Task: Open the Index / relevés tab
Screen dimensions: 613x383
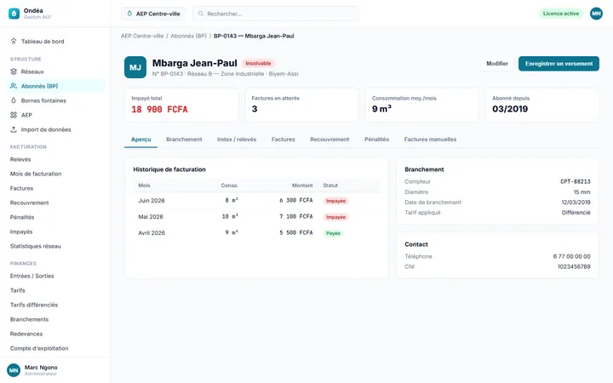Action: click(x=237, y=140)
